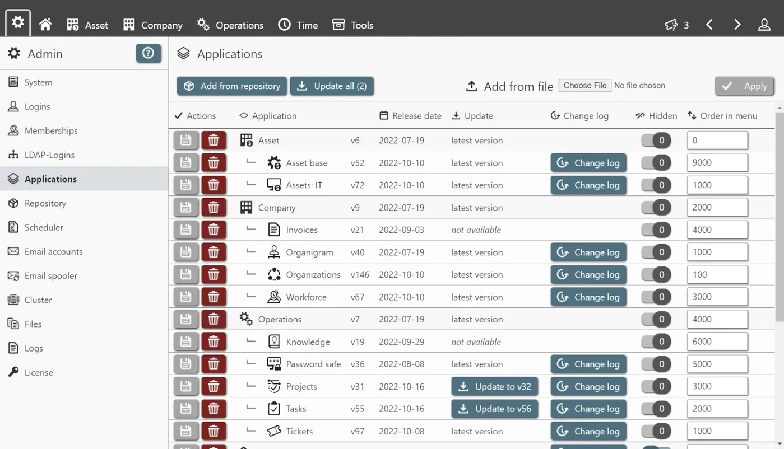The image size is (784, 449).
Task: Toggle Hidden switch for Operations
Action: click(x=656, y=320)
